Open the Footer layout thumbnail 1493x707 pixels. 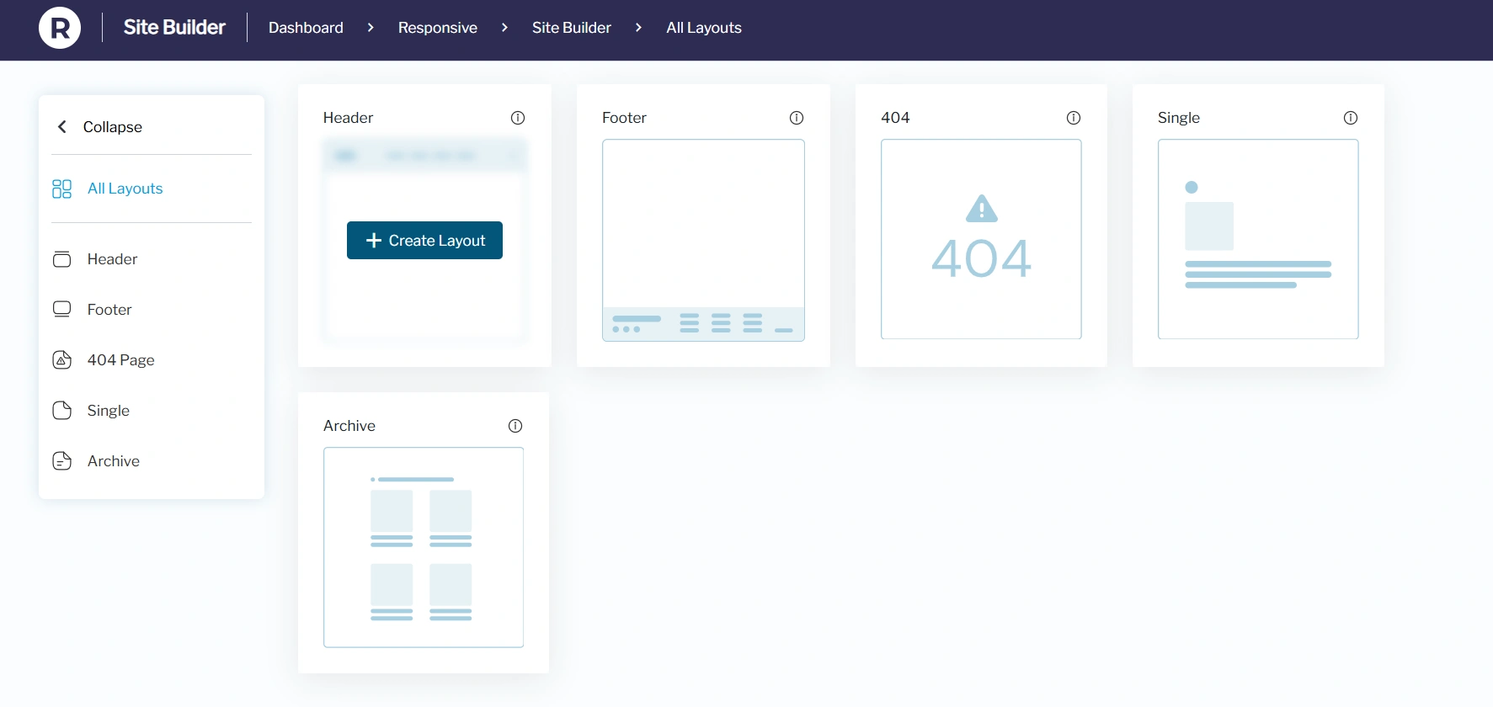click(703, 240)
